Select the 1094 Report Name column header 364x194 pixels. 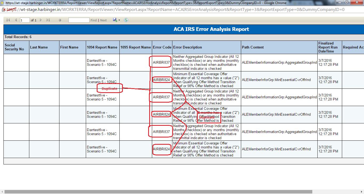pyautogui.click(x=103, y=47)
